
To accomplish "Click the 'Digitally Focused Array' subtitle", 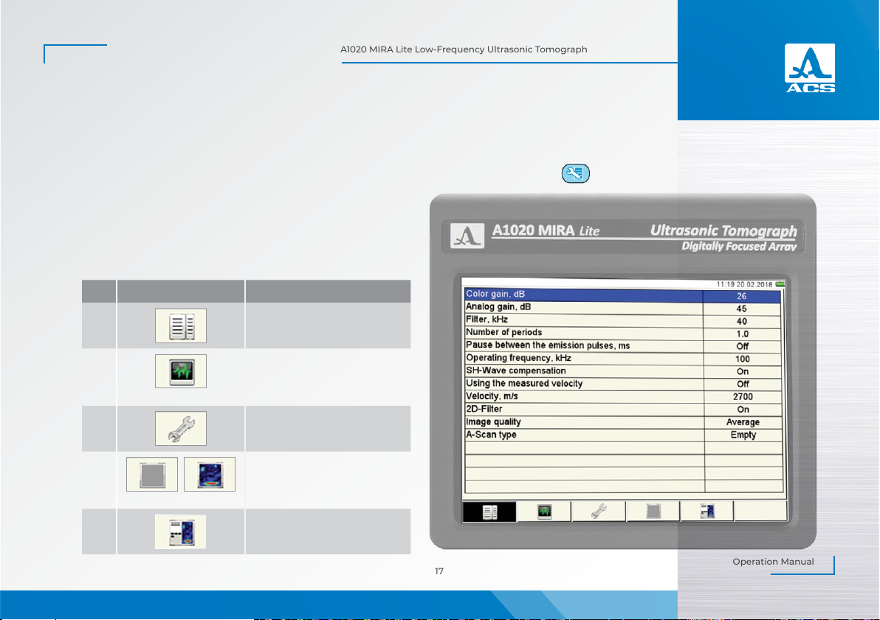I will coord(739,247).
